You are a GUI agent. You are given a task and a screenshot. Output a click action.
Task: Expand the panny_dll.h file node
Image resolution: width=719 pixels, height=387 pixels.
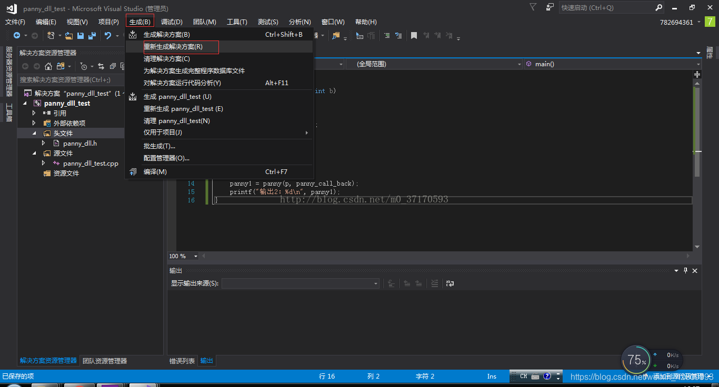coord(44,143)
